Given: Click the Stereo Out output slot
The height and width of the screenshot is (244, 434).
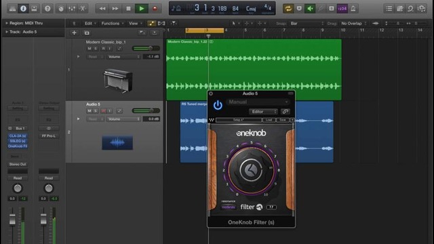Looking at the screenshot, I should click(18, 164).
